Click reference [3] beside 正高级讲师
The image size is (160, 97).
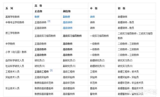(x=49, y=21)
